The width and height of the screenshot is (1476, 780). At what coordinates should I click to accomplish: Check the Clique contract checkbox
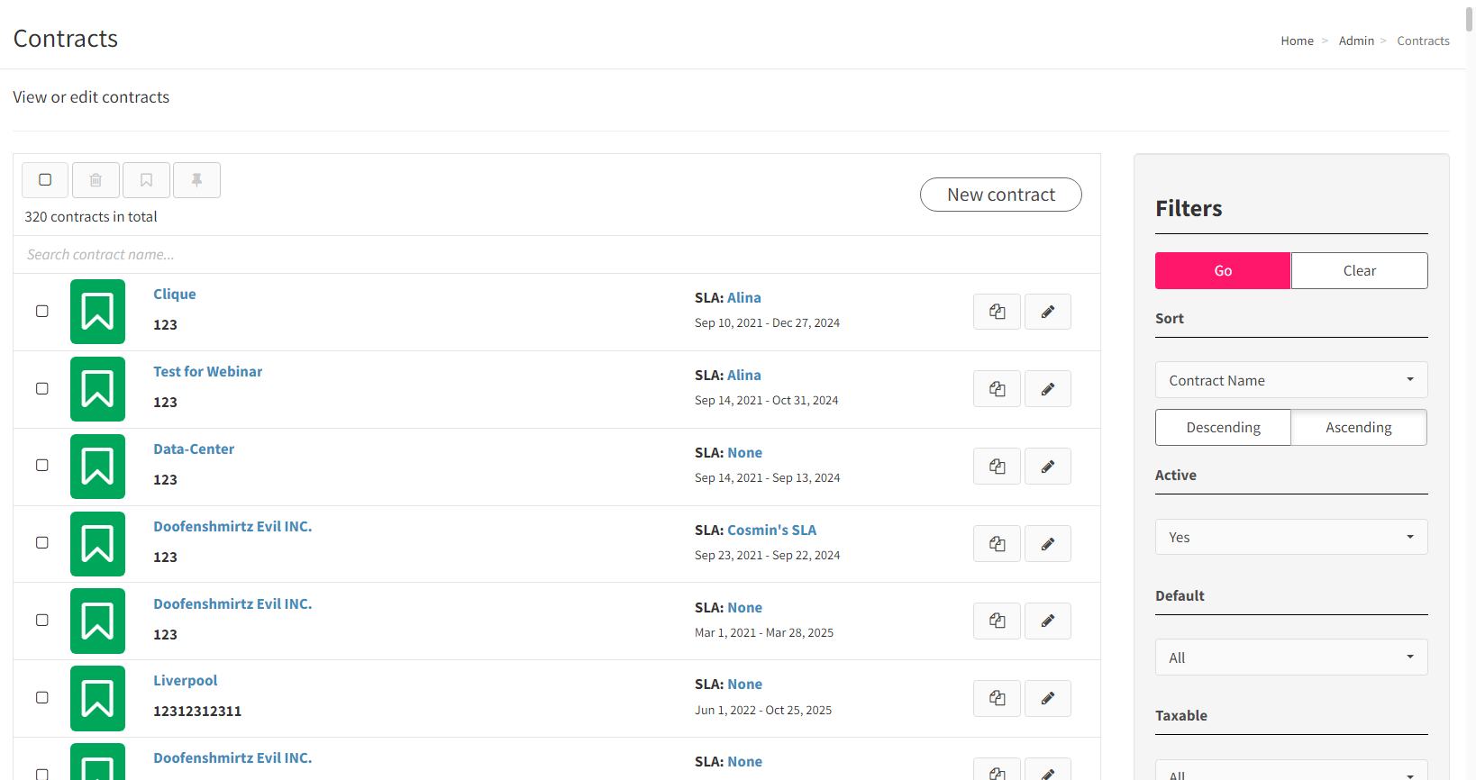(42, 311)
